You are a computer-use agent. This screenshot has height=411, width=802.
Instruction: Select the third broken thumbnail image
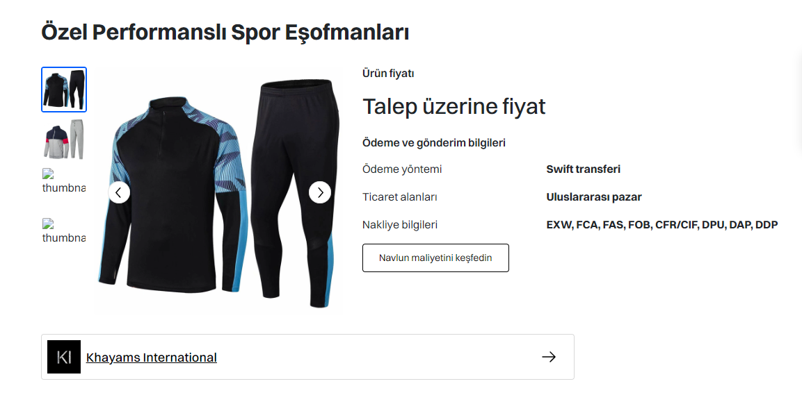pos(64,181)
